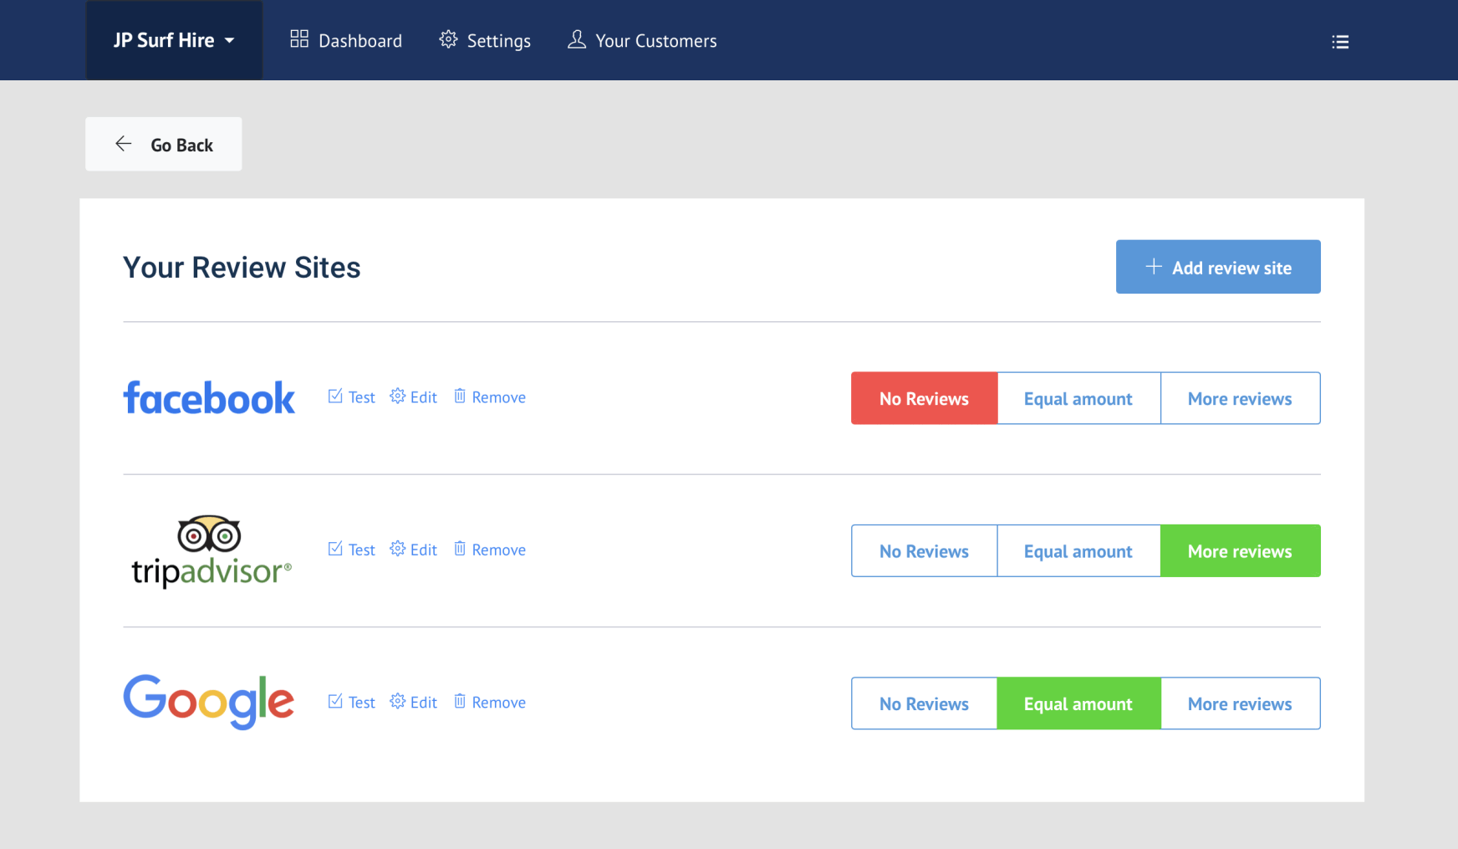Click the Google logo

point(209,702)
